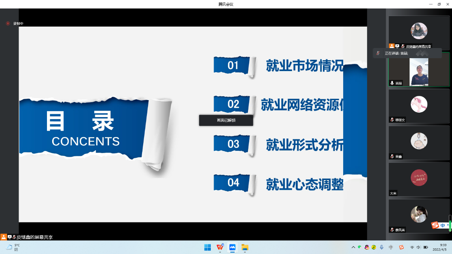
Task: Open the Windows Start menu
Action: coord(208,247)
